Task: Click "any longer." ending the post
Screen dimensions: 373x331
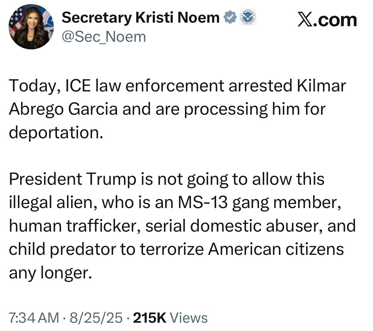Action: (x=50, y=273)
